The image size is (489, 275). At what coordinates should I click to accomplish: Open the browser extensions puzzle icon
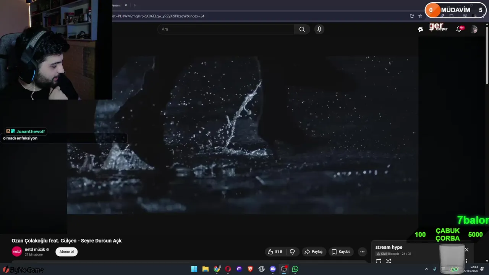click(x=451, y=16)
